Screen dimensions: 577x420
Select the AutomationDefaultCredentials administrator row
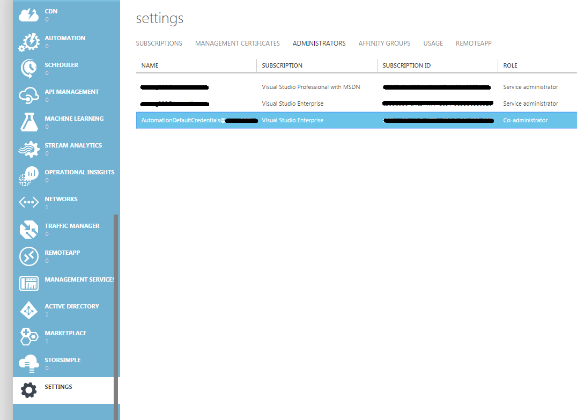coord(357,120)
